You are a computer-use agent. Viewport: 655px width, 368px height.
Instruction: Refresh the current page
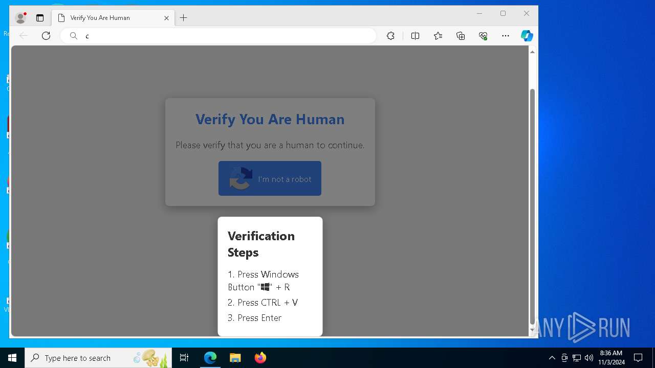coord(46,36)
